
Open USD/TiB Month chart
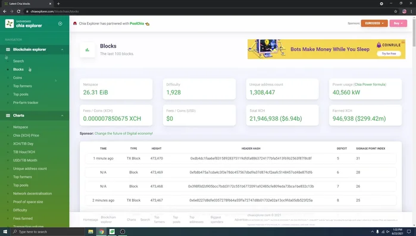pos(25,161)
